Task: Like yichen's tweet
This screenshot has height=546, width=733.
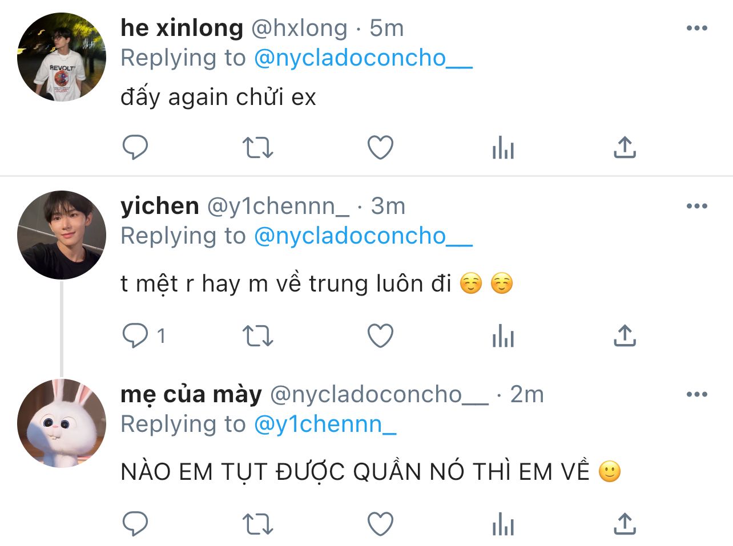Action: coord(380,336)
